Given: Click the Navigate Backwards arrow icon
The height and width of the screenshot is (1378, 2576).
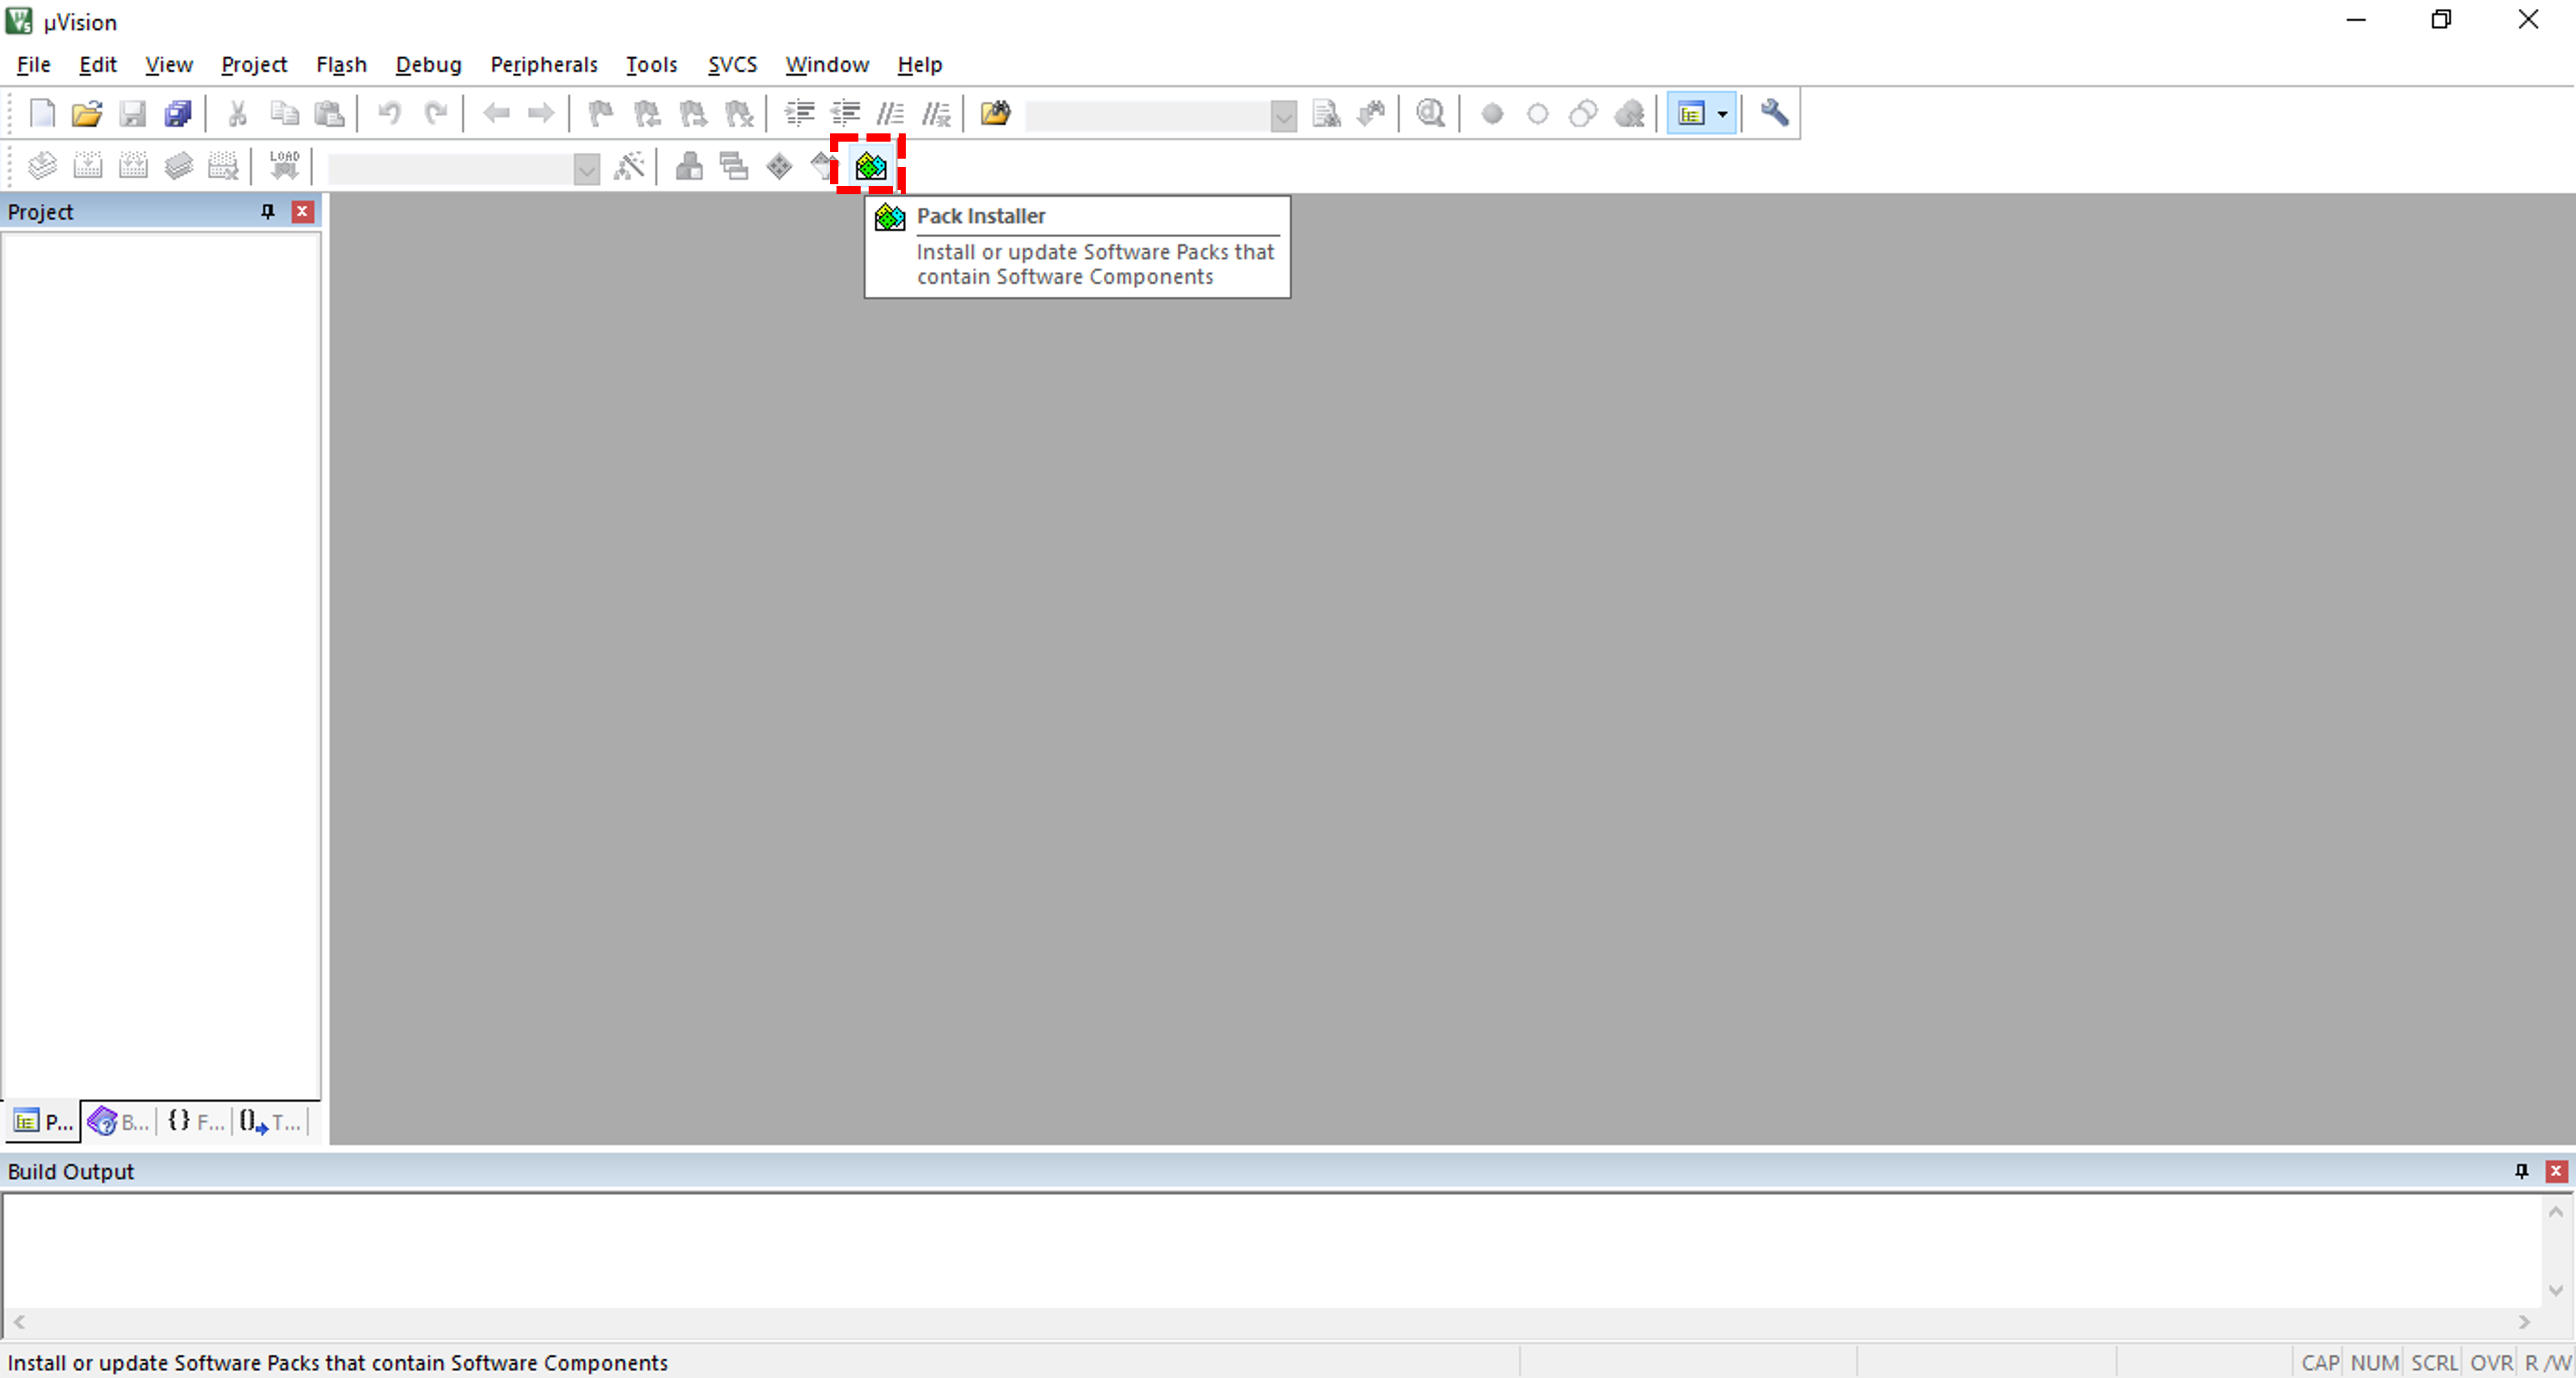Looking at the screenshot, I should (496, 114).
